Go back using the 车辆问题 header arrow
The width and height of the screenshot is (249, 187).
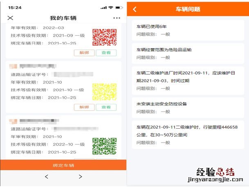coord(135,9)
